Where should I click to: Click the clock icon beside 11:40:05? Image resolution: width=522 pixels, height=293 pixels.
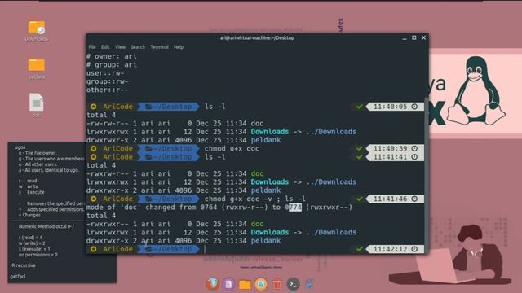click(x=414, y=107)
